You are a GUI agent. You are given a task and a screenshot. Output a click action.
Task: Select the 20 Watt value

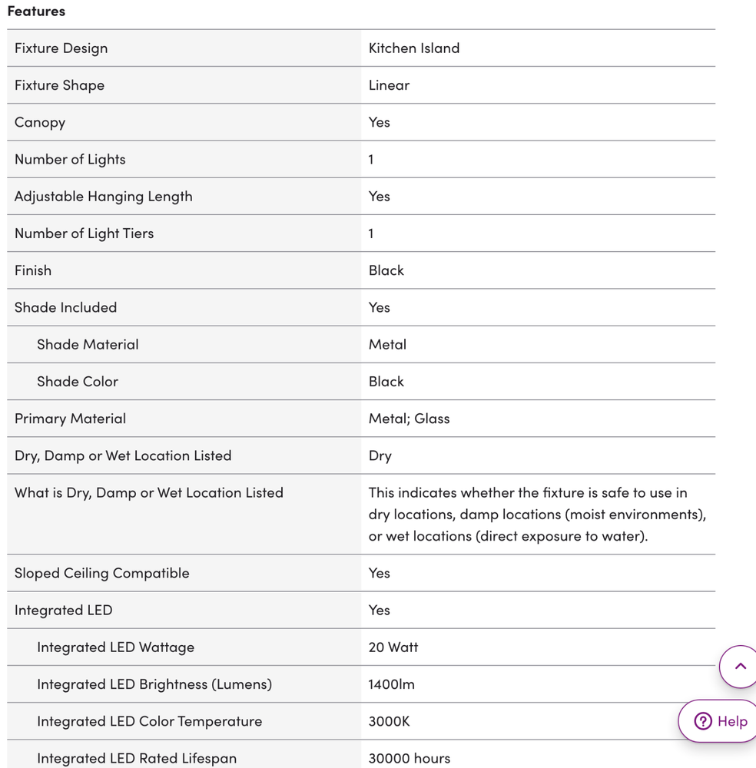tap(393, 647)
